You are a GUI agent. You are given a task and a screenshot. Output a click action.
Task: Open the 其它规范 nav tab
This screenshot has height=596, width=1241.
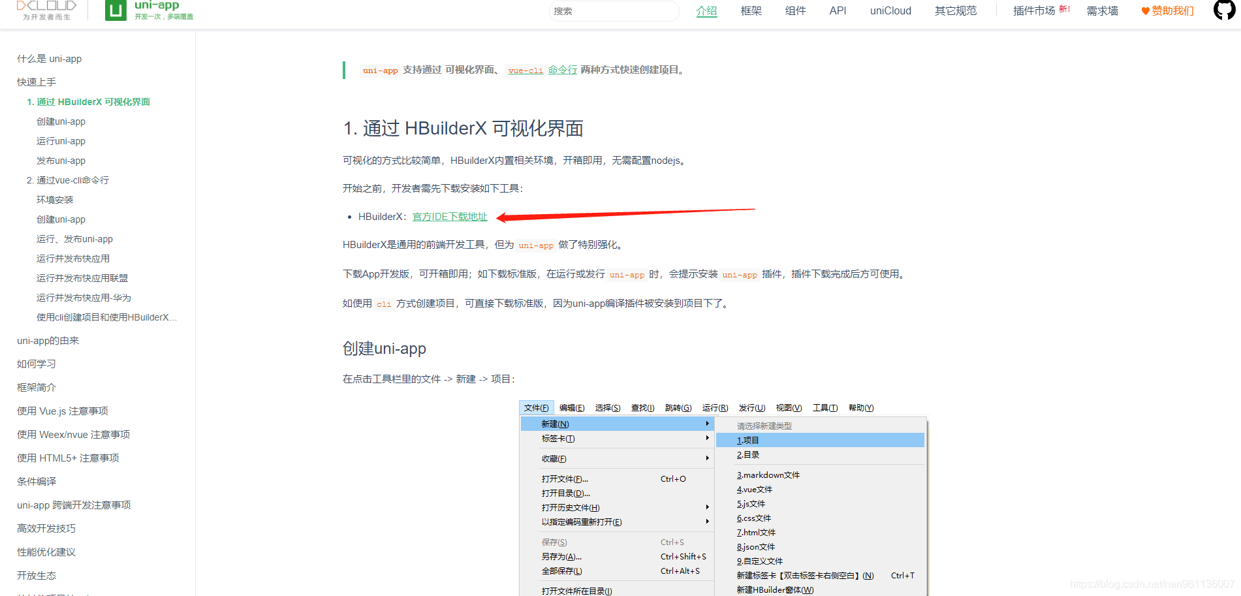pyautogui.click(x=956, y=11)
